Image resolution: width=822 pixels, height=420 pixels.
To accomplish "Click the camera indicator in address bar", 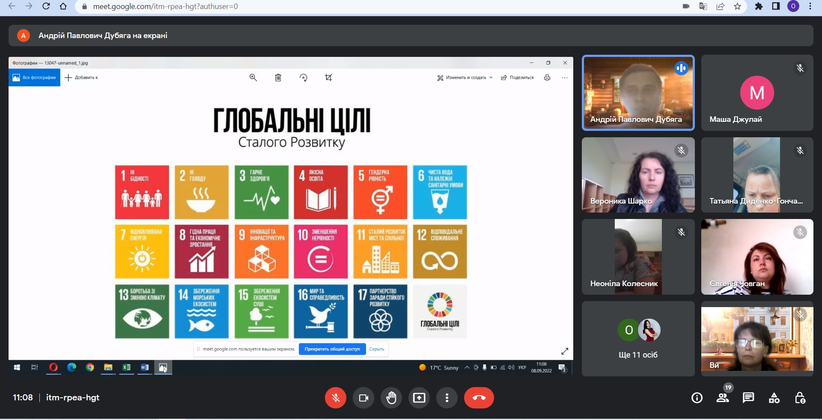I will (x=686, y=6).
